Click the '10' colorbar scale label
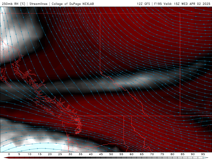Screen dimensions: 212x159 pyautogui.click(x=29, y=154)
